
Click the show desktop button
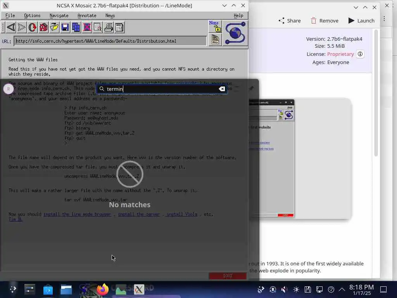coord(383,289)
